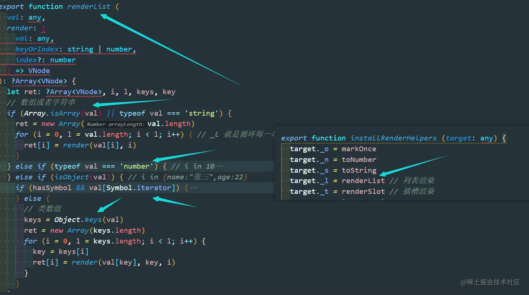The image size is (529, 295).
Task: Click the comment '// 类数组'
Action: click(x=43, y=209)
